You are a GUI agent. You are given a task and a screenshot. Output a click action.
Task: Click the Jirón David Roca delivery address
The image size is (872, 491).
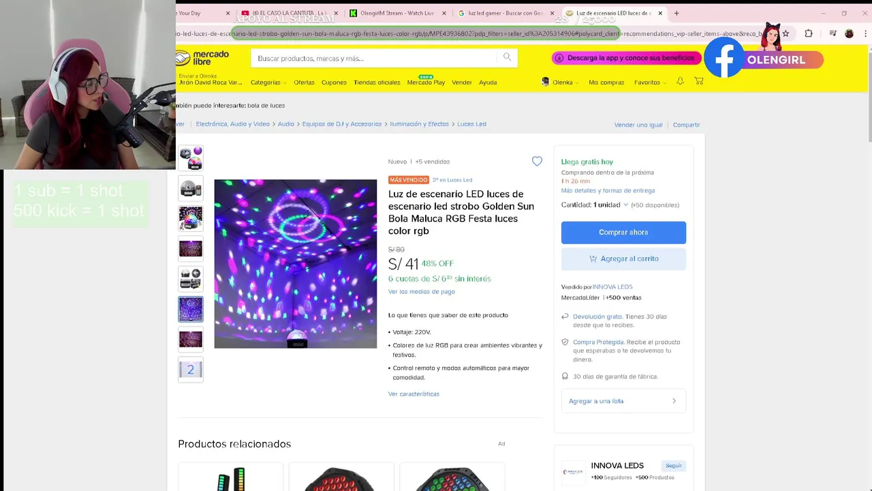tap(211, 83)
